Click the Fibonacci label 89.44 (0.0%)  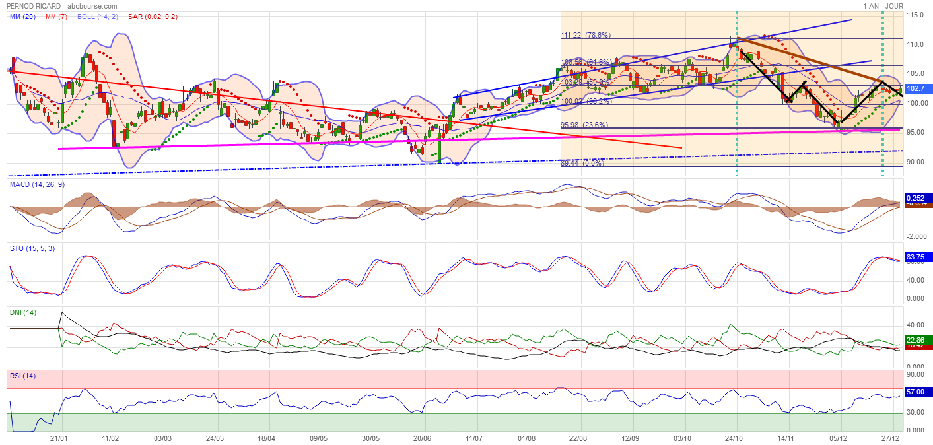click(582, 162)
